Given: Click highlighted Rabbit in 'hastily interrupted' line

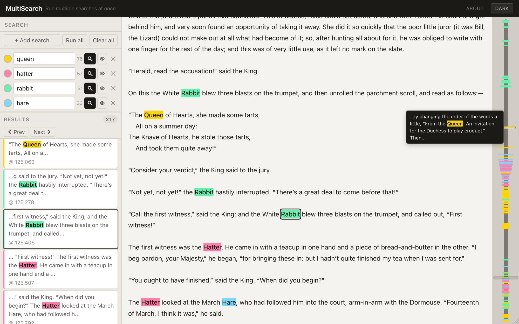Looking at the screenshot, I should [x=204, y=192].
